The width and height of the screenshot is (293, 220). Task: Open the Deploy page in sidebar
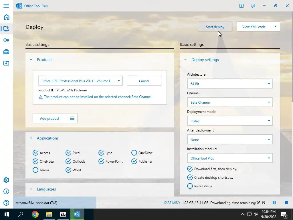point(6,28)
